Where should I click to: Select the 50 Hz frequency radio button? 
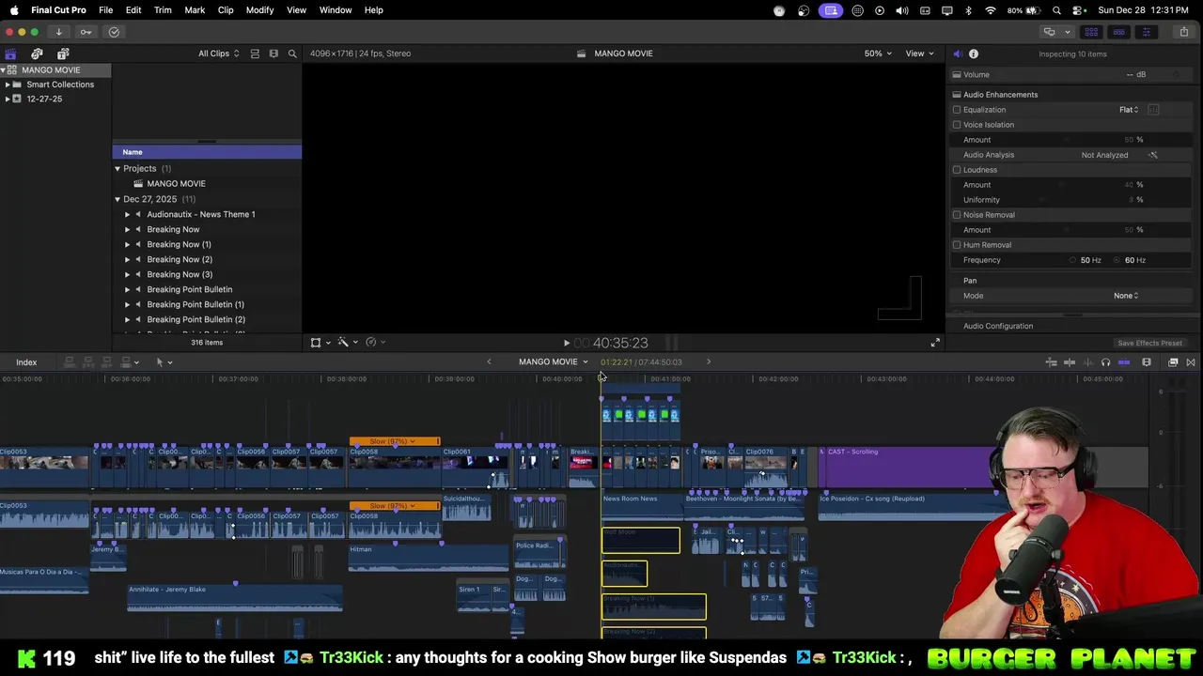(x=1072, y=260)
